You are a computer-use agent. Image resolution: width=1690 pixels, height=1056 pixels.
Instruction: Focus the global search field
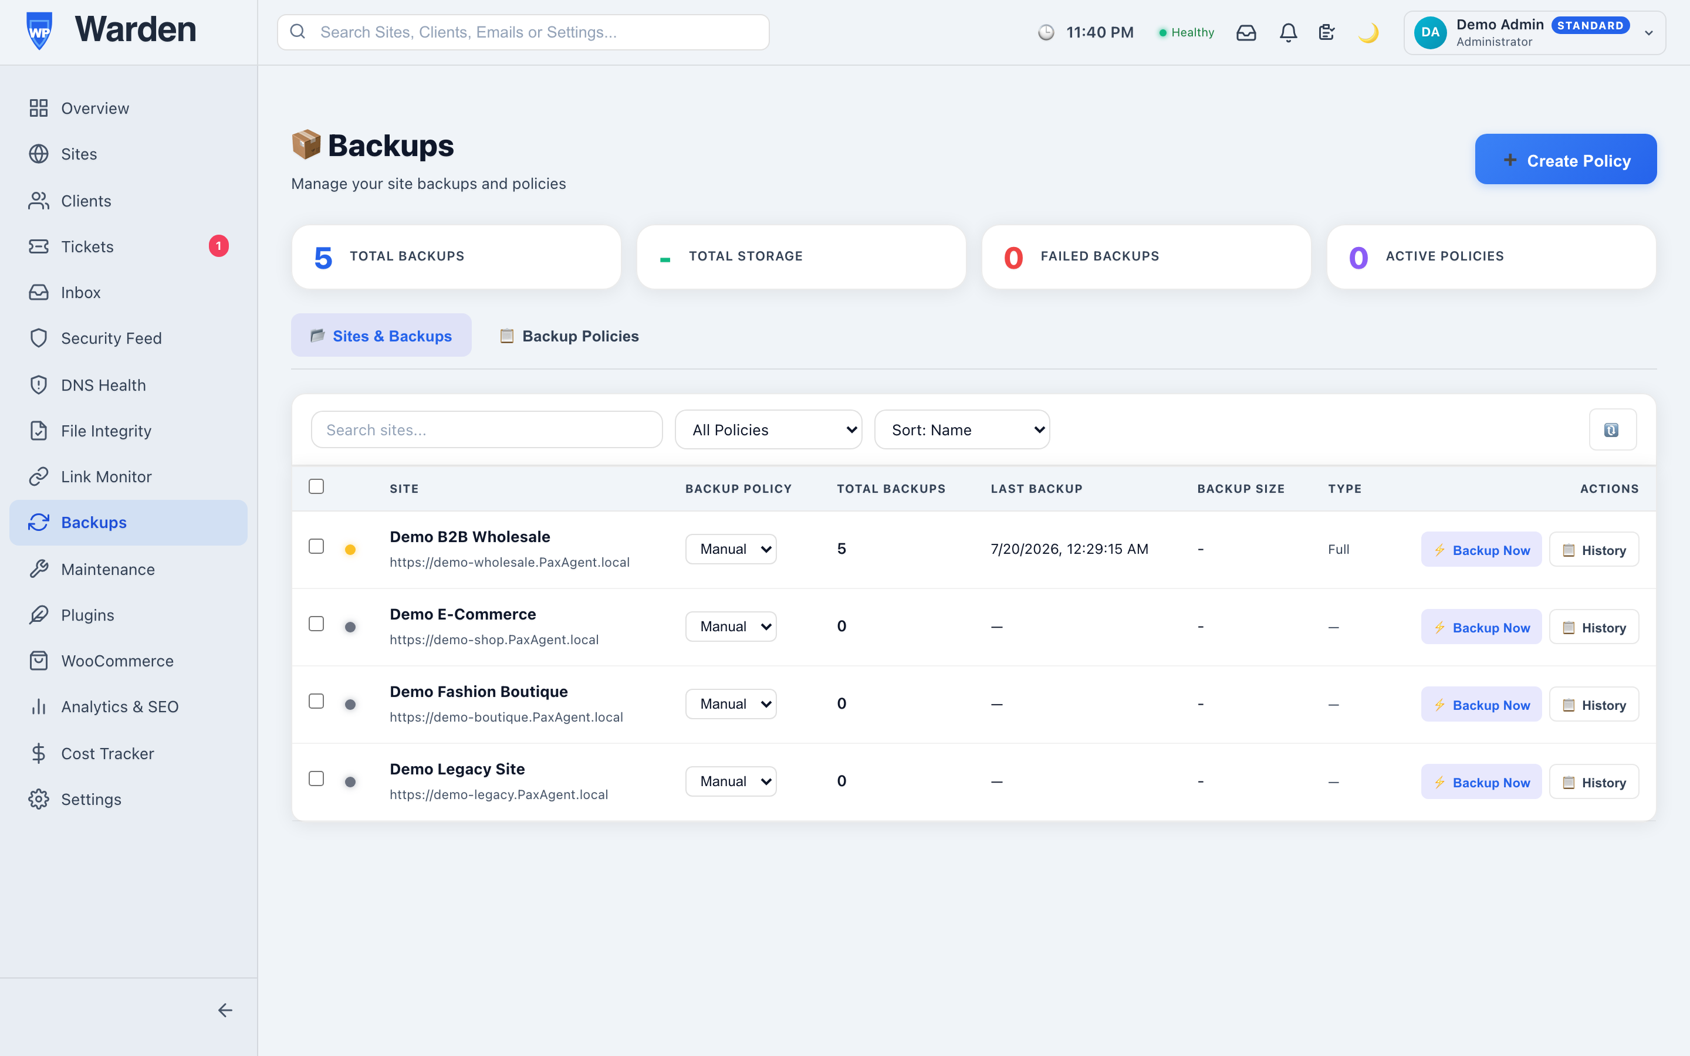tap(523, 32)
